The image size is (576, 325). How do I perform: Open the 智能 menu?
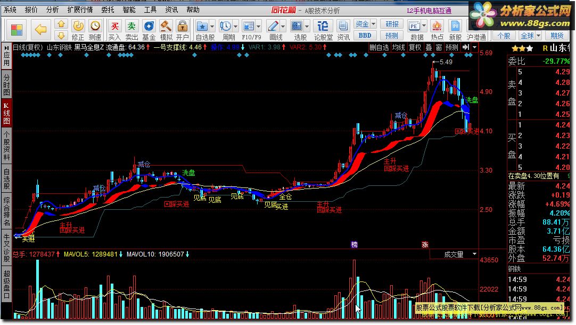pyautogui.click(x=129, y=10)
